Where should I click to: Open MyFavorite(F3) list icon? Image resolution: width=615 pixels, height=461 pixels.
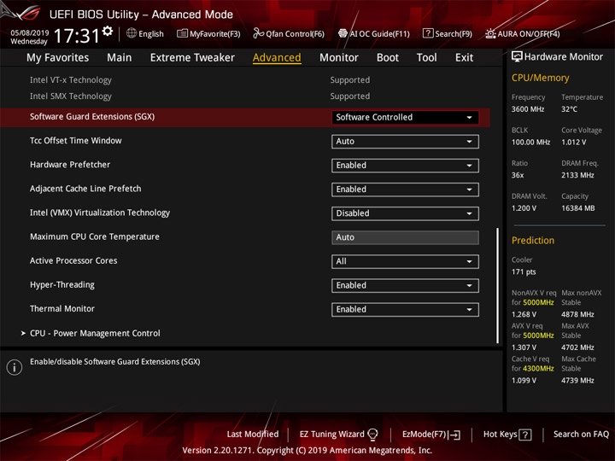point(182,33)
